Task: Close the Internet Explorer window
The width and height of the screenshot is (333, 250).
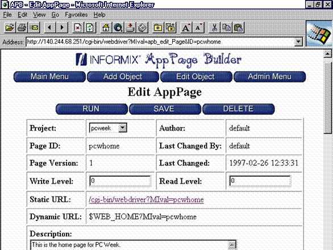Action: tap(328, 5)
